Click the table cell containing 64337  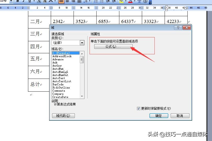click(x=131, y=20)
